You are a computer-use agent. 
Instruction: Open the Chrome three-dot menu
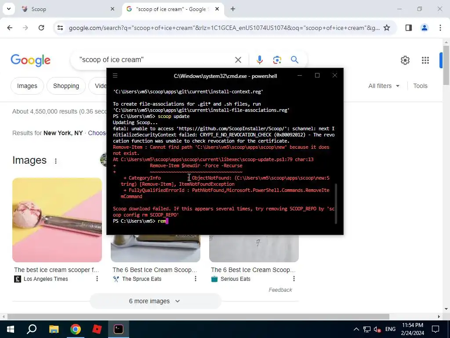(440, 28)
